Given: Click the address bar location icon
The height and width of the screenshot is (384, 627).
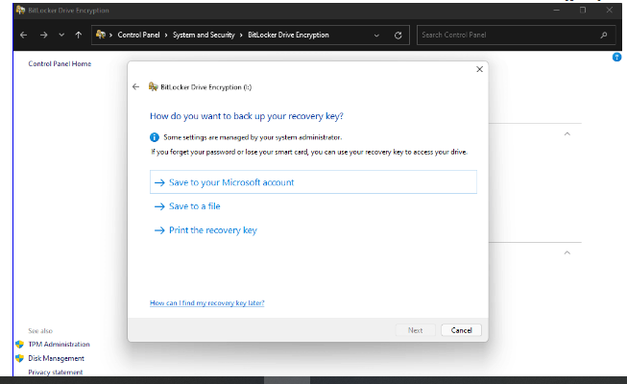Looking at the screenshot, I should 101,35.
